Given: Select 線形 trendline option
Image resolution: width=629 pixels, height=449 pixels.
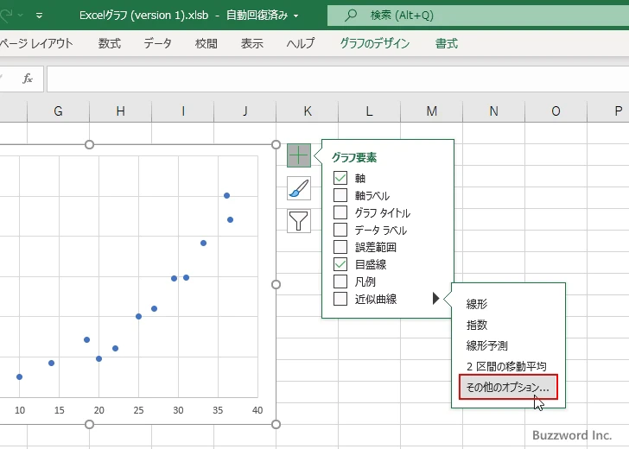Looking at the screenshot, I should 477,304.
